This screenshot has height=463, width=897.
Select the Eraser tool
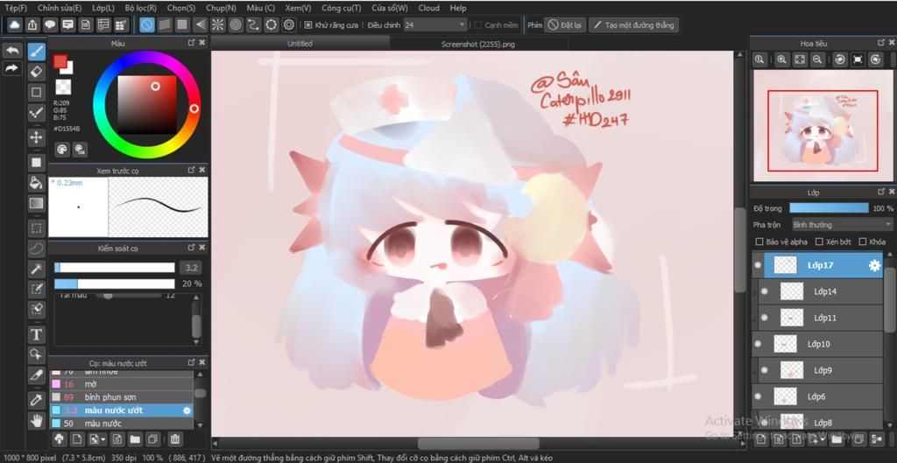pyautogui.click(x=37, y=72)
